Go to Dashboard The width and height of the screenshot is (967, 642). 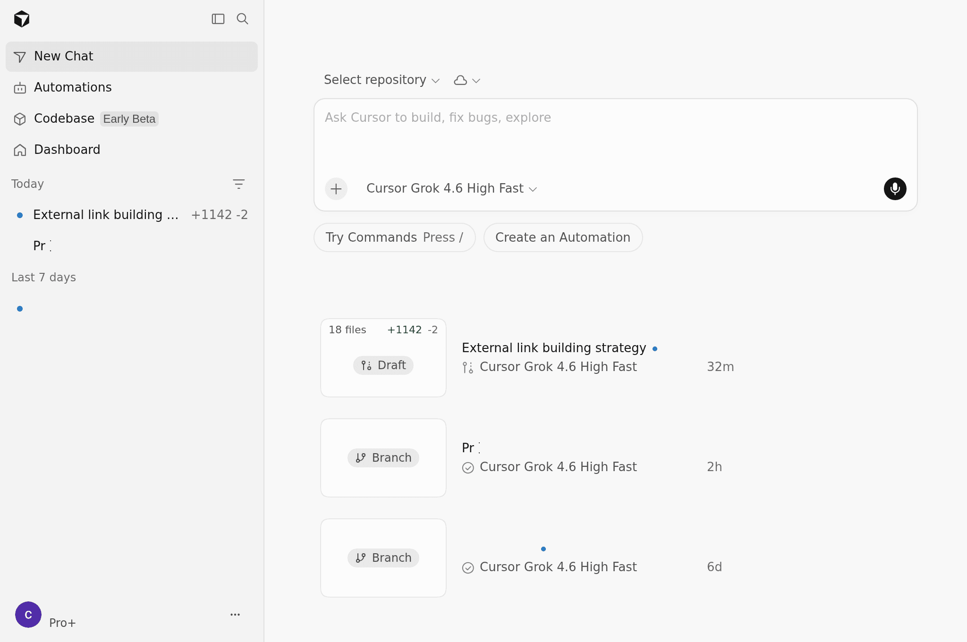[132, 150]
